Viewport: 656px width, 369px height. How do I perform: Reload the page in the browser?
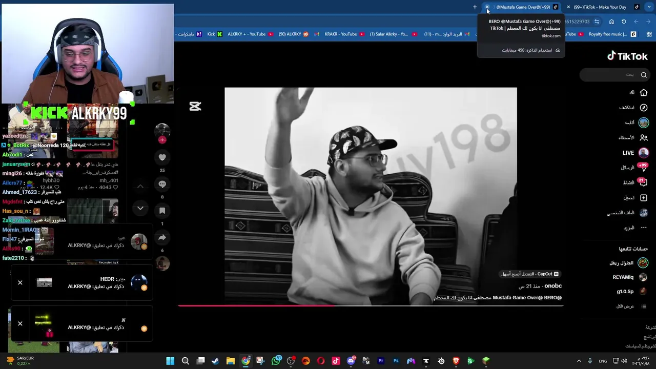point(624,22)
